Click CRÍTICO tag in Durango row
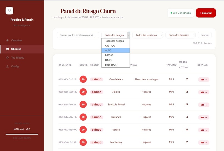The width and height of the screenshot is (224, 151). coord(96,117)
